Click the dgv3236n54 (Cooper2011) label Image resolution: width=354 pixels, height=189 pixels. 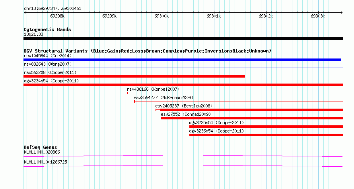point(216,131)
